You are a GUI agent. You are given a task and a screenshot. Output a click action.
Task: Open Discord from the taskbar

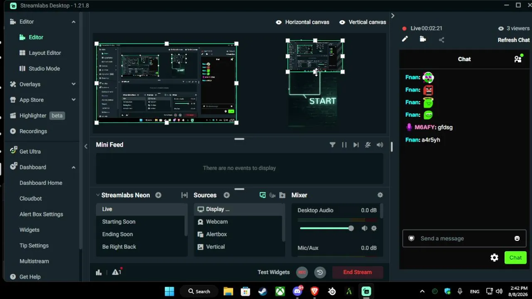click(x=298, y=291)
